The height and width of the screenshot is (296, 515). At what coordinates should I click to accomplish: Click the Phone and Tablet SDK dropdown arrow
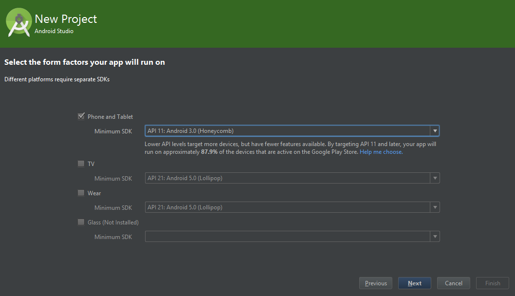tap(435, 130)
